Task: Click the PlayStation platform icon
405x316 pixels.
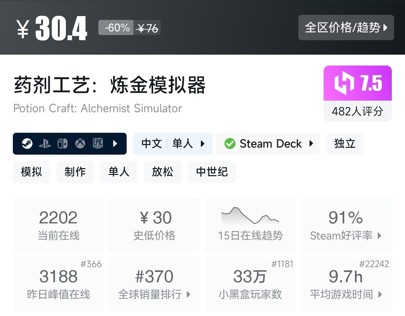Action: point(45,144)
